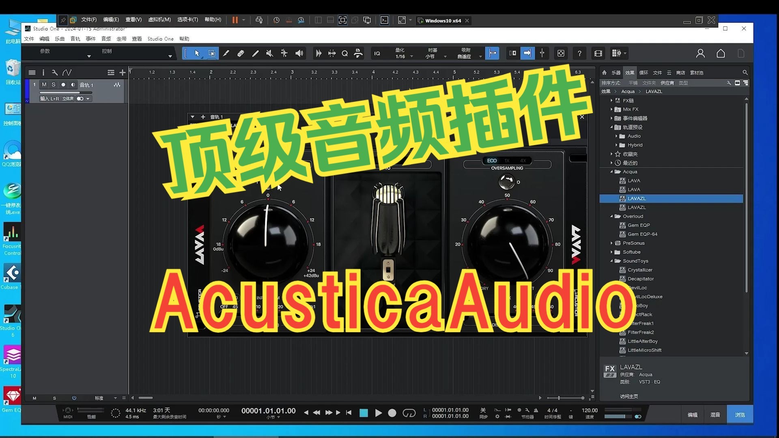Select the Eraser tool

(241, 53)
